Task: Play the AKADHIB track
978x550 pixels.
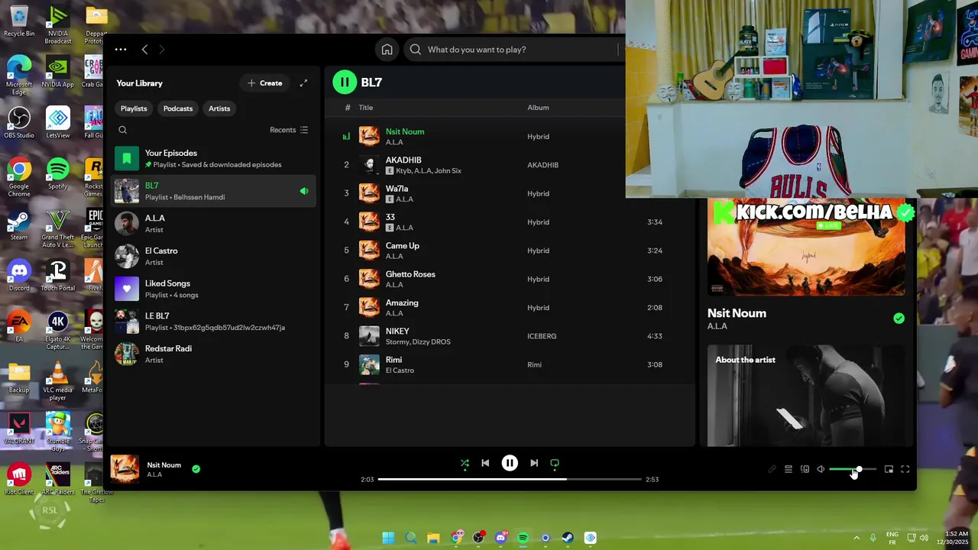Action: (403, 160)
